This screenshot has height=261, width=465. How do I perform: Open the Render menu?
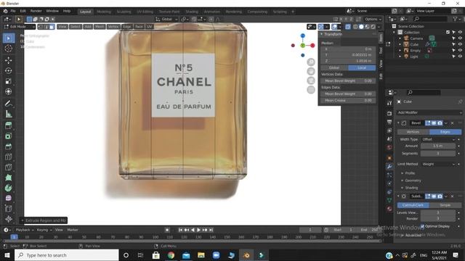[x=36, y=11]
